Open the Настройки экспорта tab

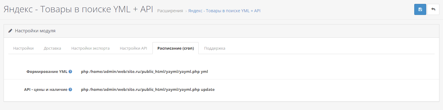point(90,48)
